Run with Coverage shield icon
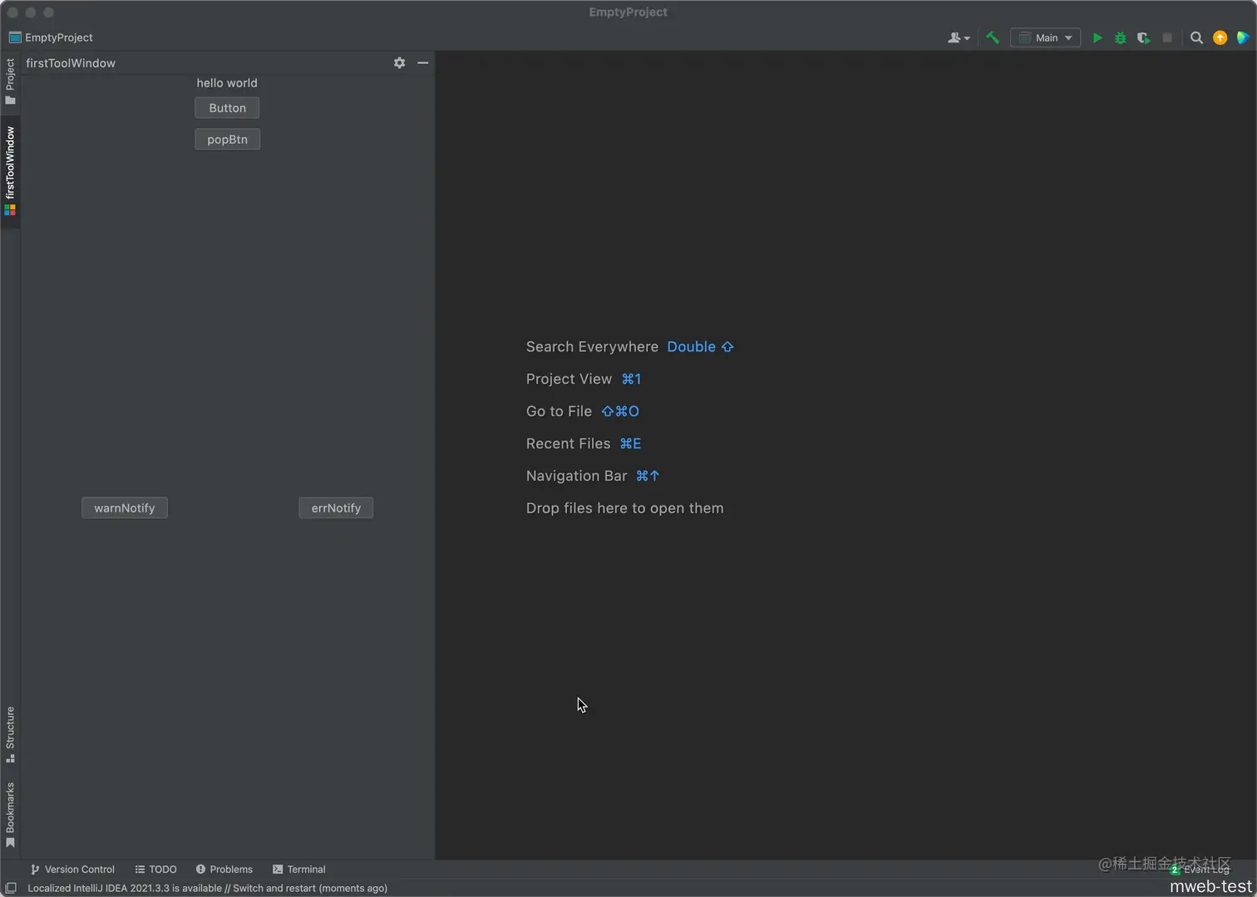The image size is (1257, 897). [1144, 37]
